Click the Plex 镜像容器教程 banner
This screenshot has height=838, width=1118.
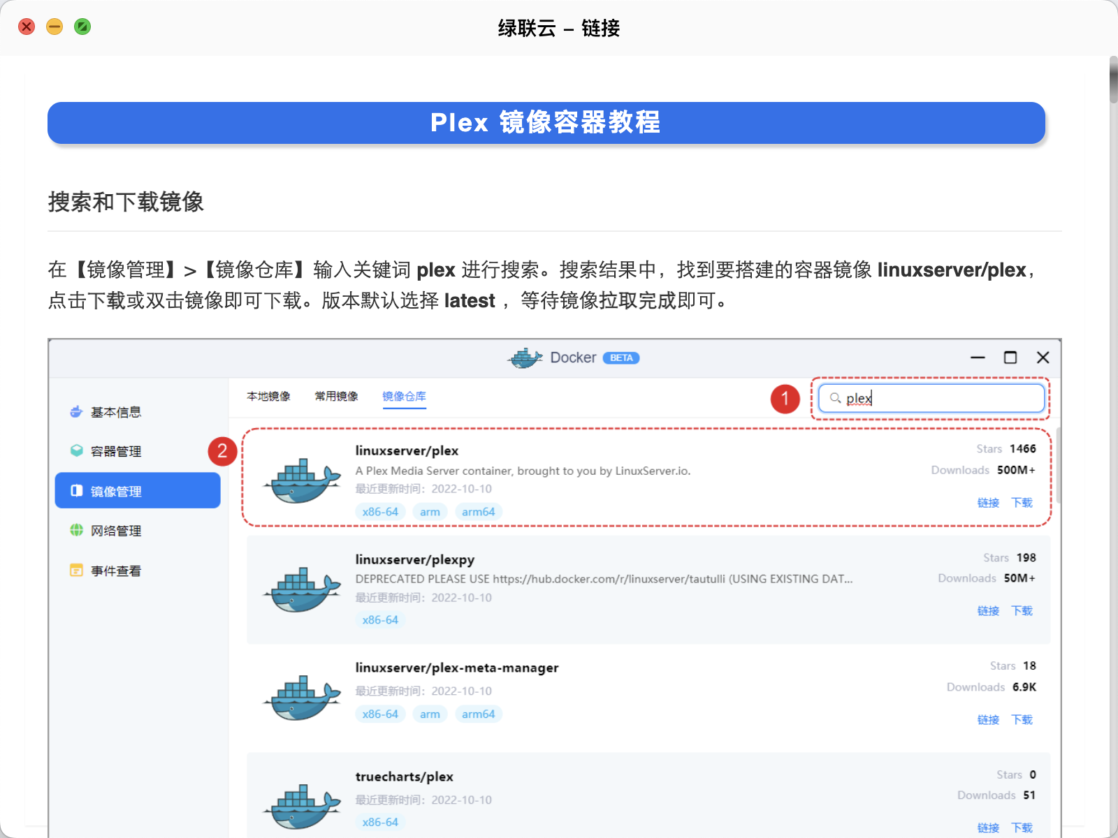(546, 123)
